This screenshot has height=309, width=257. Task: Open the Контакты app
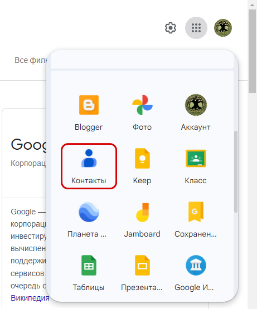89,166
